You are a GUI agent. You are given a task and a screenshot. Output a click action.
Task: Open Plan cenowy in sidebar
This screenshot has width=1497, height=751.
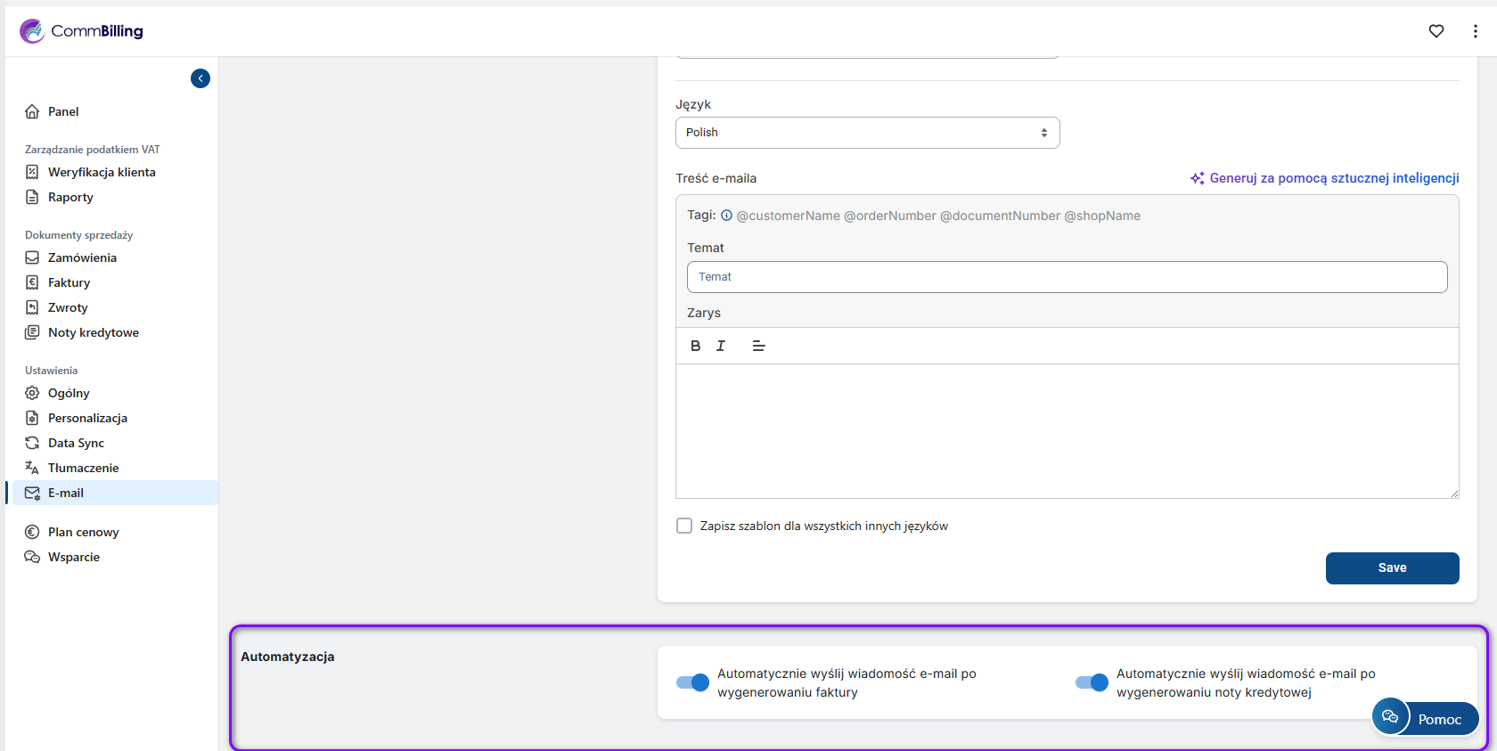(x=83, y=532)
